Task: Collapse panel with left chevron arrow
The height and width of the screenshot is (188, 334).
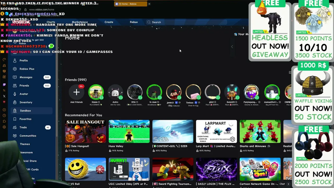Action: pos(232,47)
